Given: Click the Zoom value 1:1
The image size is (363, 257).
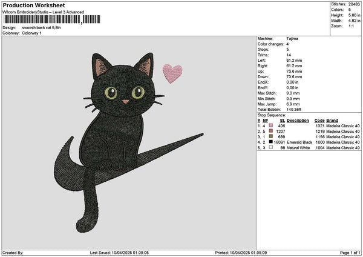Looking at the screenshot, I should tap(351, 26).
